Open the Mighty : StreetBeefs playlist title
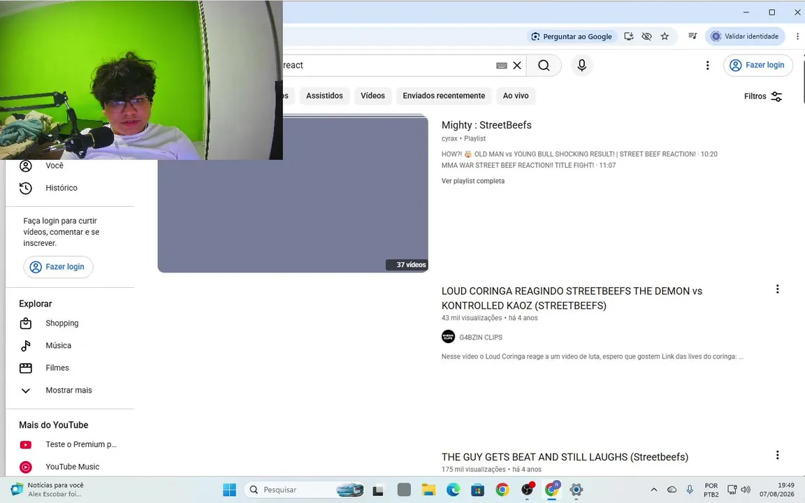 [x=486, y=125]
